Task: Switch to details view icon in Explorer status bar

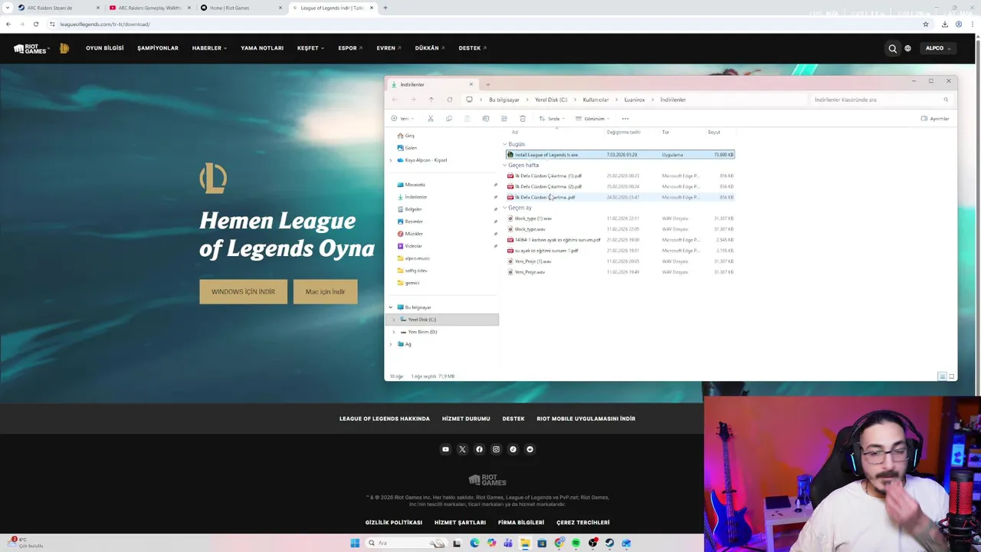Action: click(x=942, y=376)
